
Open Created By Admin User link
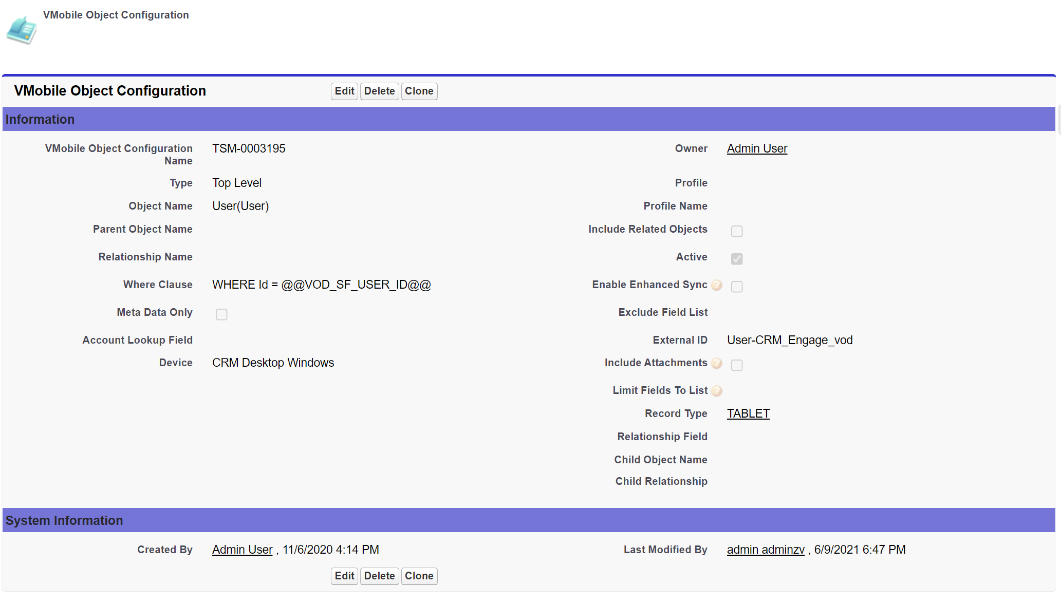click(x=242, y=550)
